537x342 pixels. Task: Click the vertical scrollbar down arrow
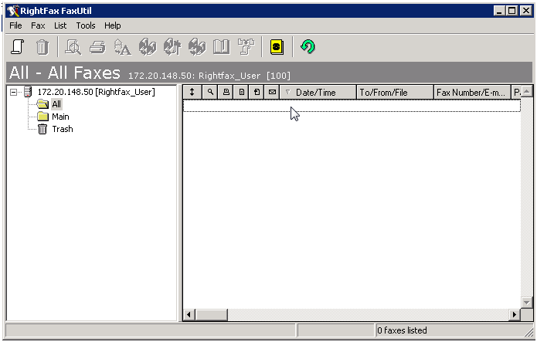coord(526,302)
